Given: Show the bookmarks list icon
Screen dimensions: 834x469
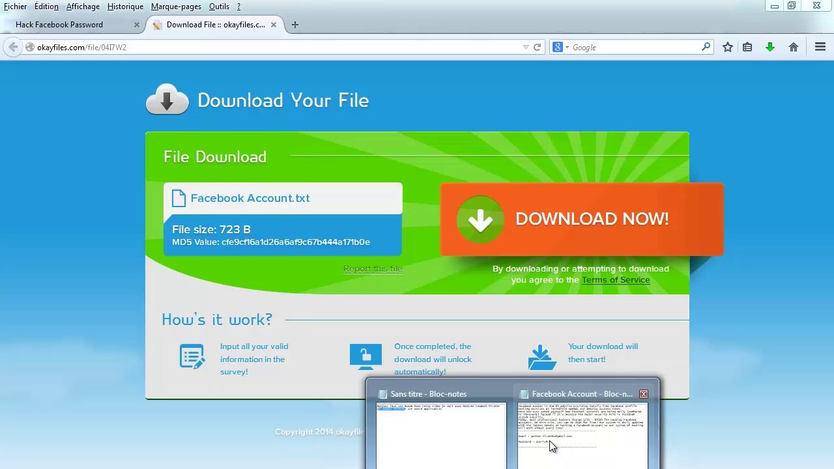Looking at the screenshot, I should click(x=747, y=47).
